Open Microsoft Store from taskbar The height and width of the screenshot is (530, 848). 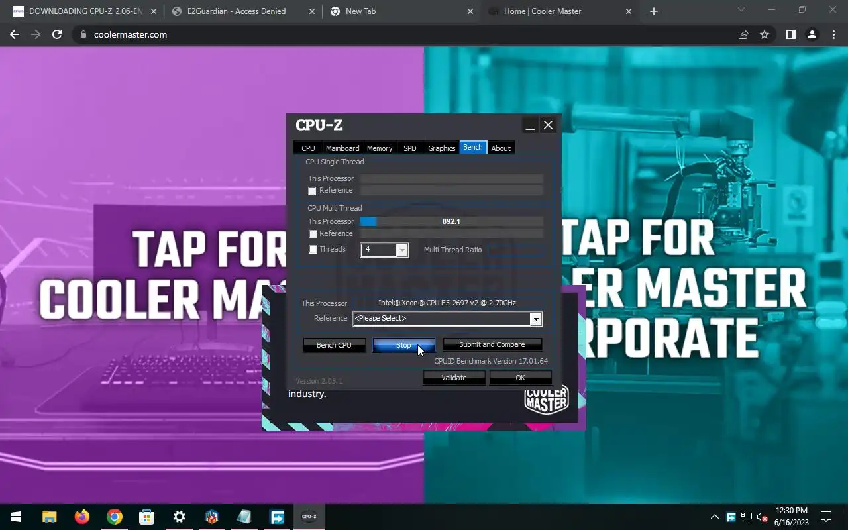pyautogui.click(x=146, y=517)
